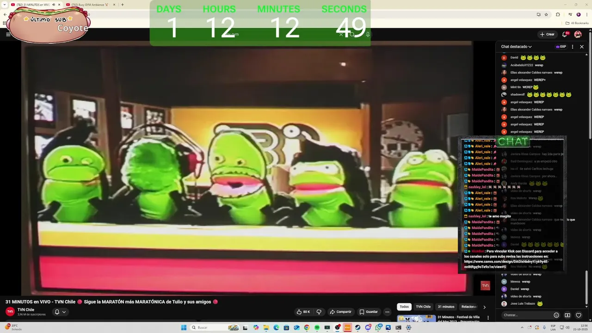The height and width of the screenshot is (333, 592).
Task: Open more video actions ellipsis button
Action: (388, 312)
